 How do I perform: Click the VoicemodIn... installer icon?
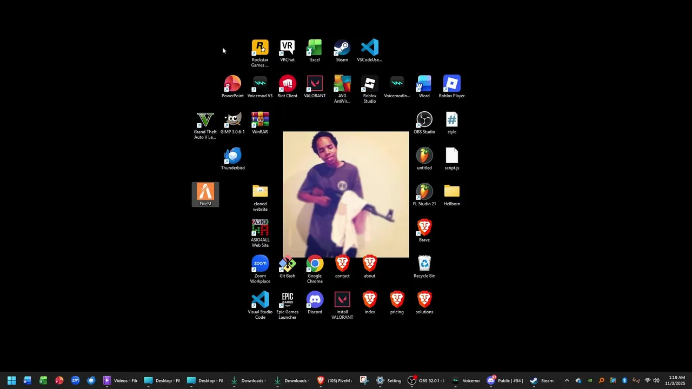click(397, 87)
